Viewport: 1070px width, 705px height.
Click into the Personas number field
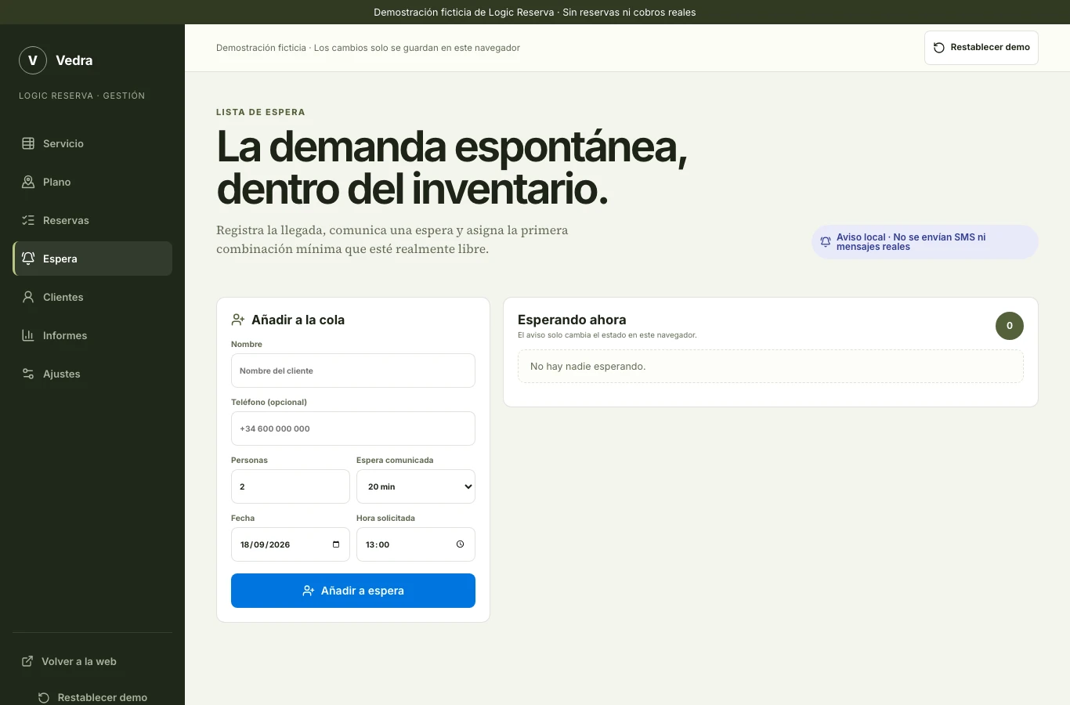(x=291, y=486)
